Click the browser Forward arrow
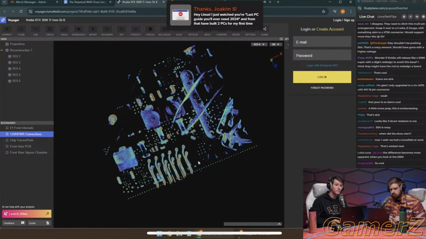 click(13, 11)
